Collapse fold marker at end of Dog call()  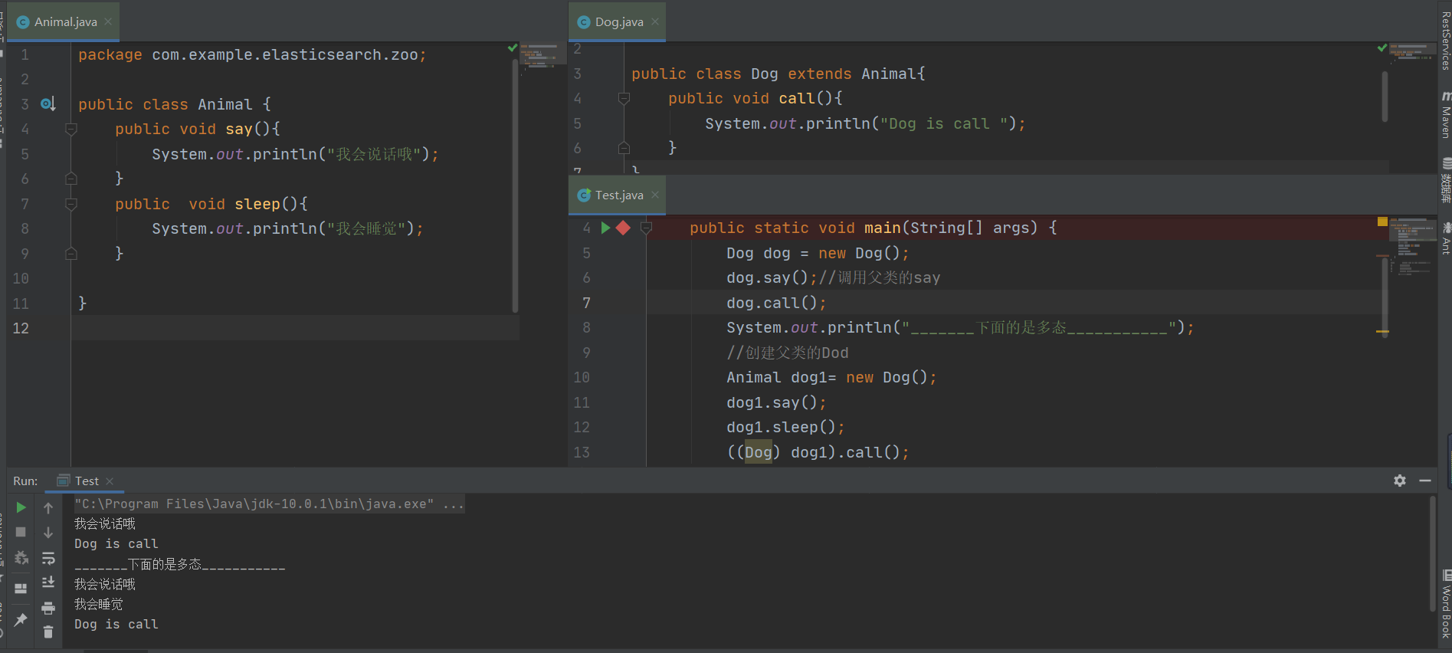[x=624, y=148]
